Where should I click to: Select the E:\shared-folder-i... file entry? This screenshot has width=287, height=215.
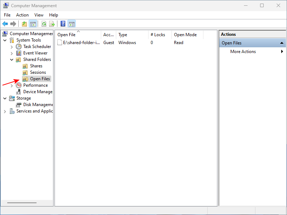81,43
